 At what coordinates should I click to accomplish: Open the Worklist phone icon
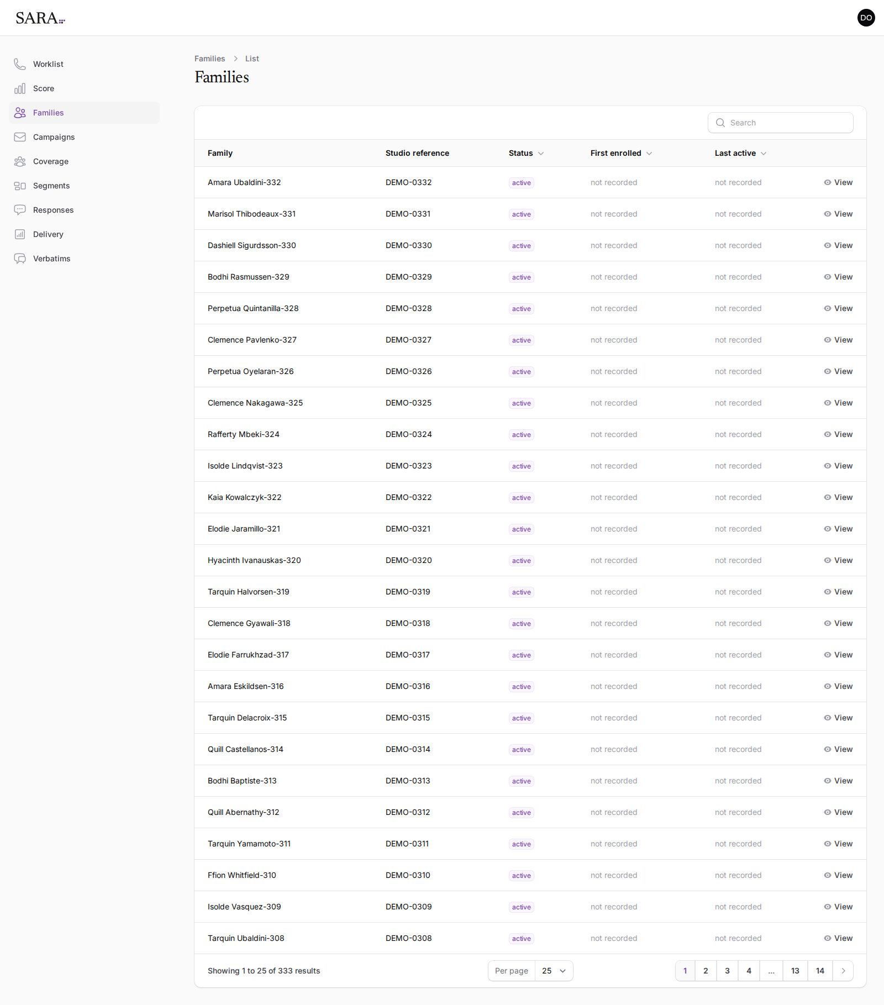(20, 64)
